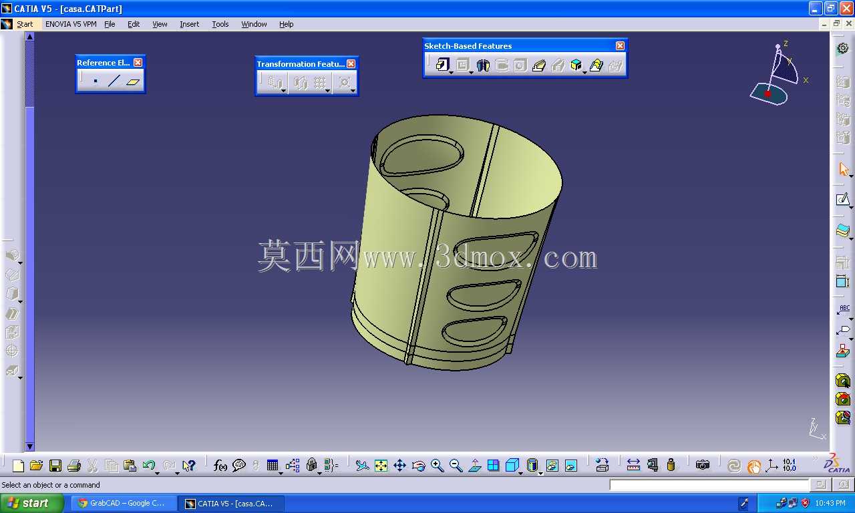
Task: Select the Solid Combine cube tool
Action: click(576, 65)
